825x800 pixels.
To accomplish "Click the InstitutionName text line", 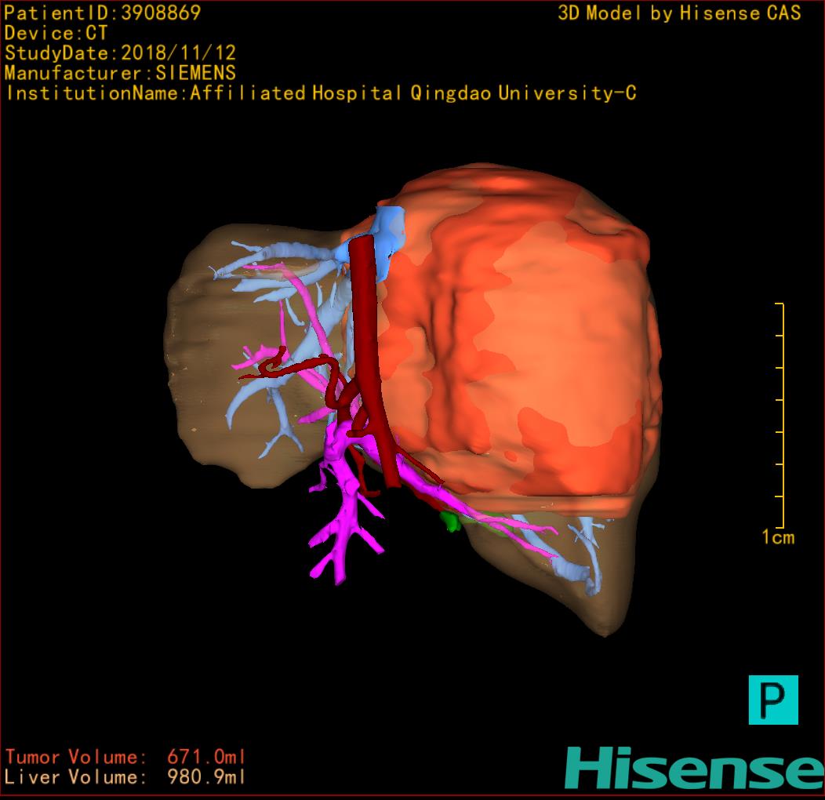I will tap(320, 93).
